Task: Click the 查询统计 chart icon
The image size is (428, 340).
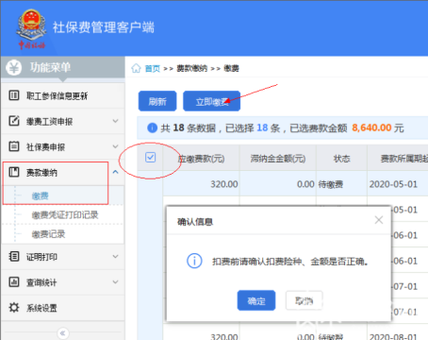Action: [14, 282]
